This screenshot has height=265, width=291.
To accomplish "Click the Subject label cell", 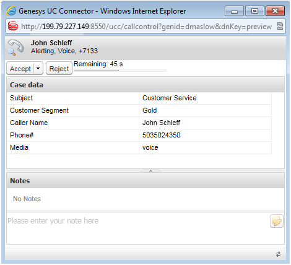I will pos(73,98).
